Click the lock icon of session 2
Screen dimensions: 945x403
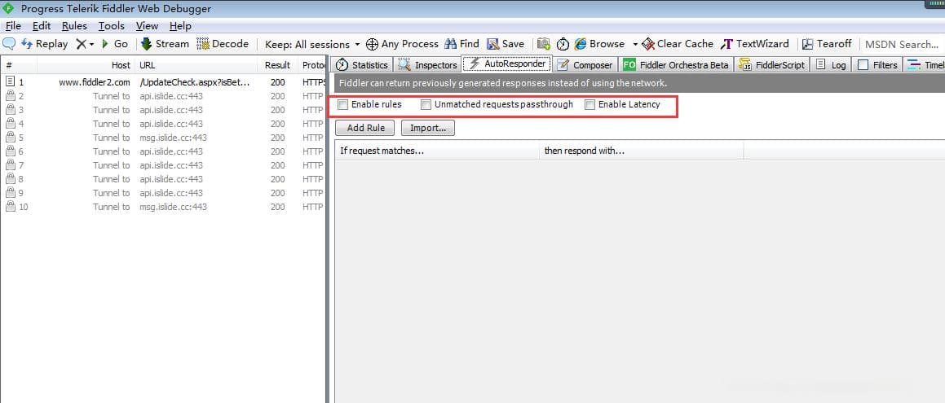[x=11, y=95]
